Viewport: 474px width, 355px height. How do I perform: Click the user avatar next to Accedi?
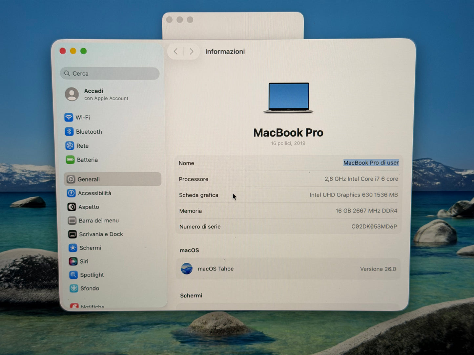coord(72,94)
